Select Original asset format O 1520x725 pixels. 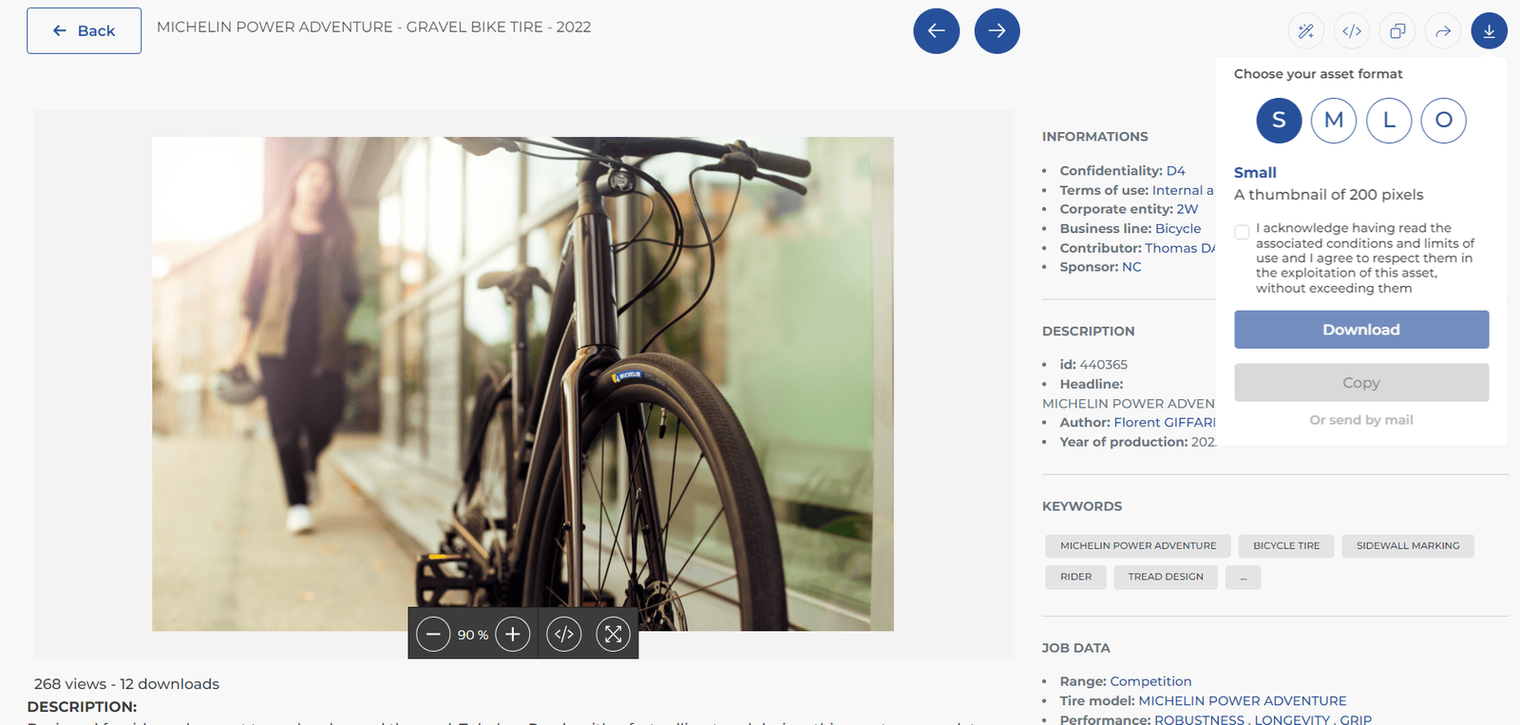[1444, 121]
